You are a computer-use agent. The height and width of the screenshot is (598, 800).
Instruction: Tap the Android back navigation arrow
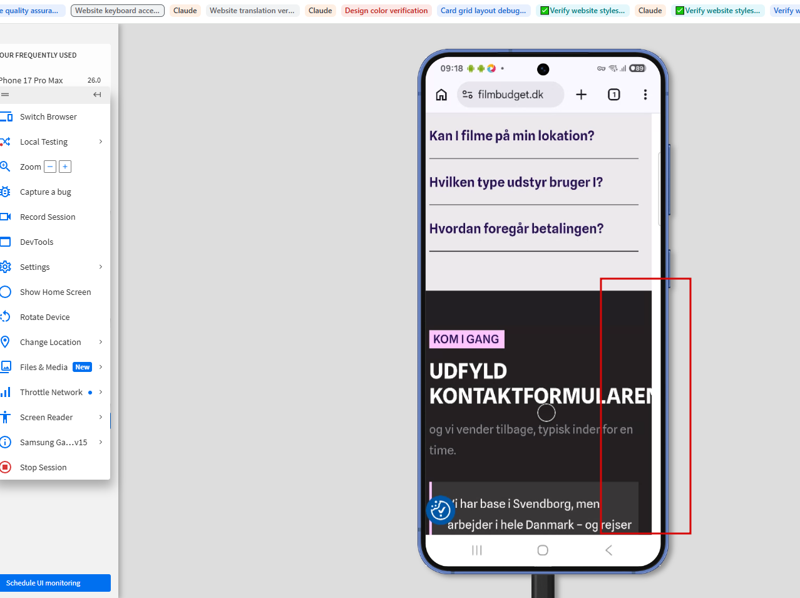[x=608, y=550]
